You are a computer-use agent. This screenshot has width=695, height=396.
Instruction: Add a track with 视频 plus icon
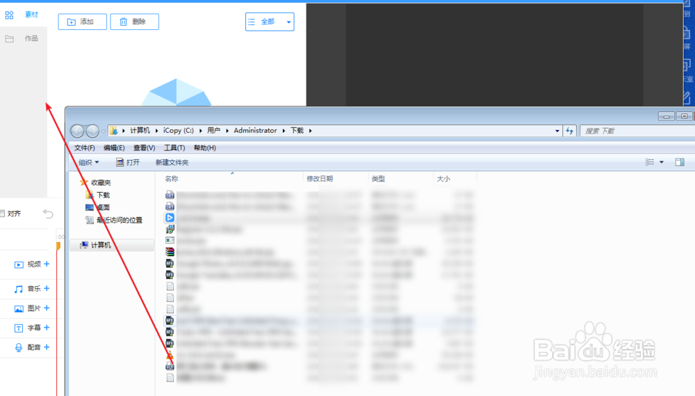pyautogui.click(x=47, y=264)
